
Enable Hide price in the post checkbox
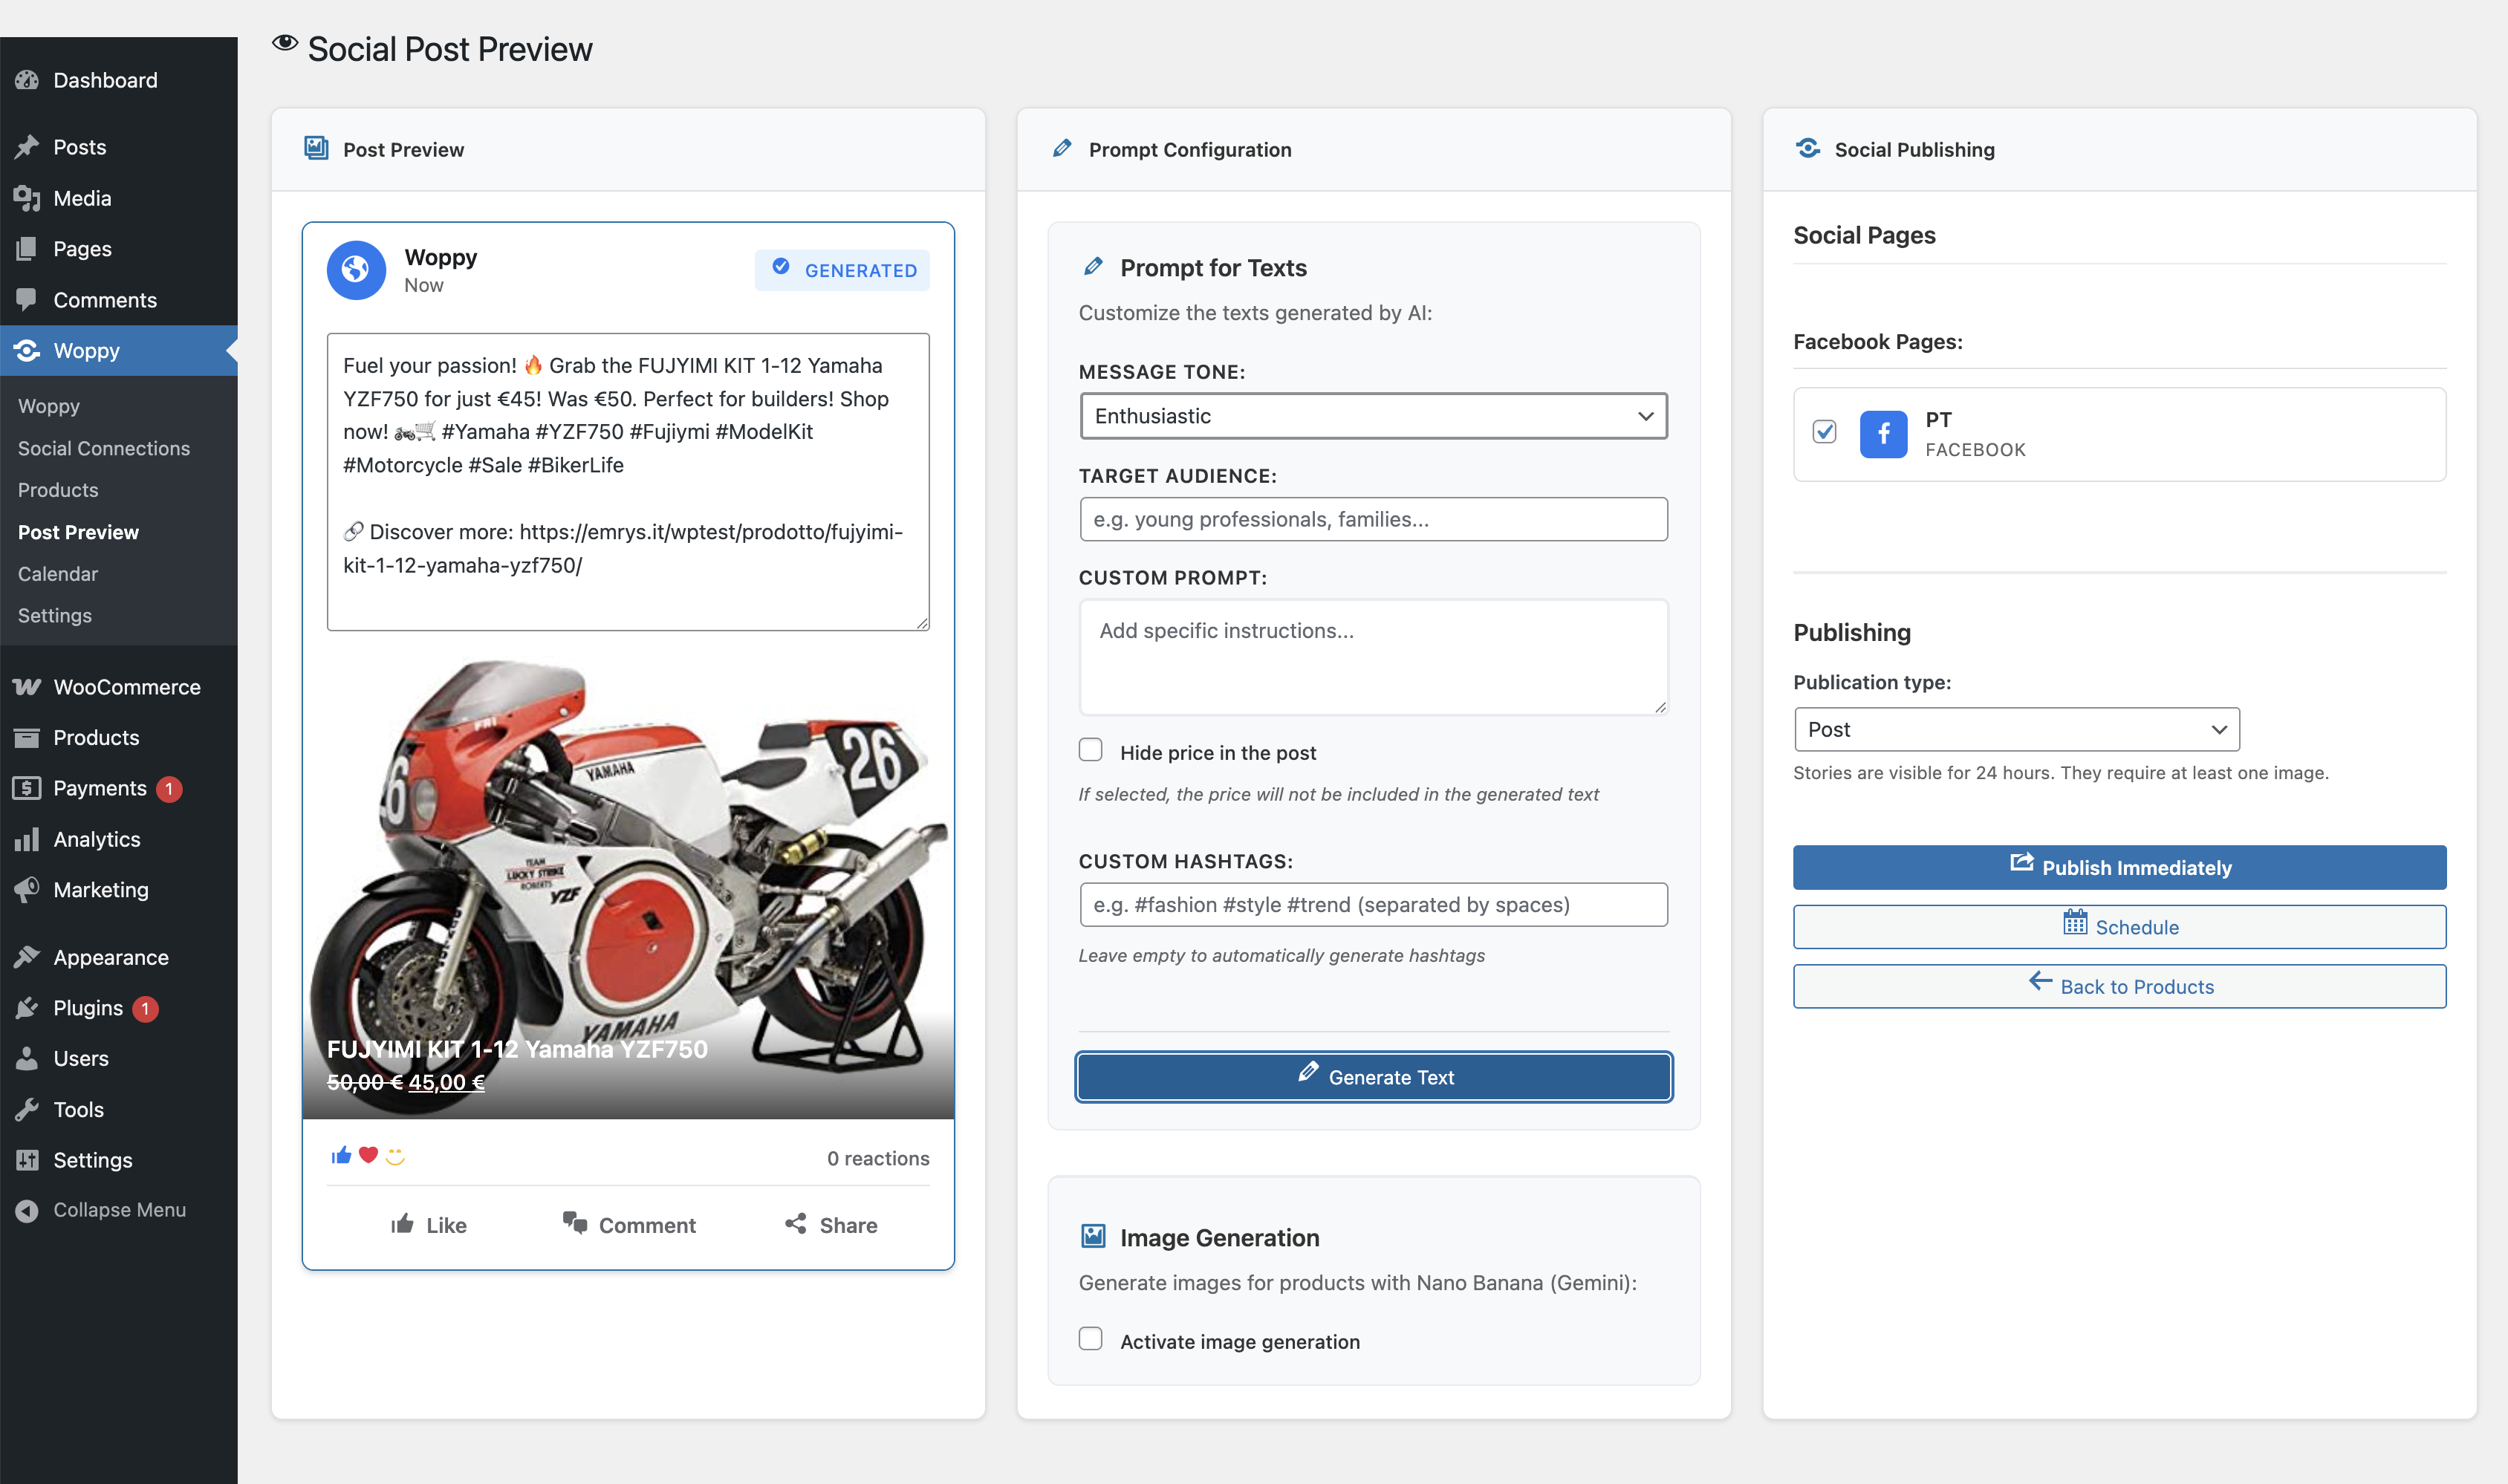point(1090,750)
